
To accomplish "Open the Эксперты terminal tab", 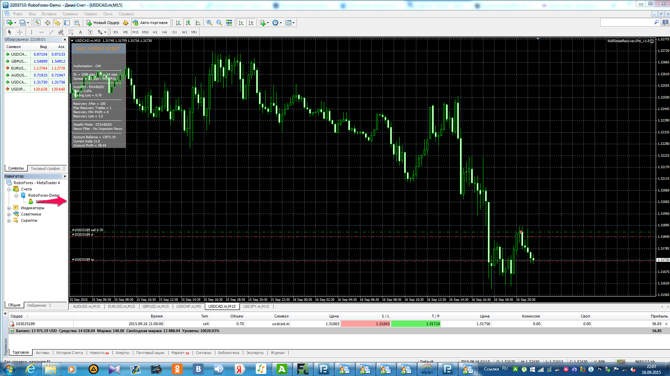I will tap(255, 353).
